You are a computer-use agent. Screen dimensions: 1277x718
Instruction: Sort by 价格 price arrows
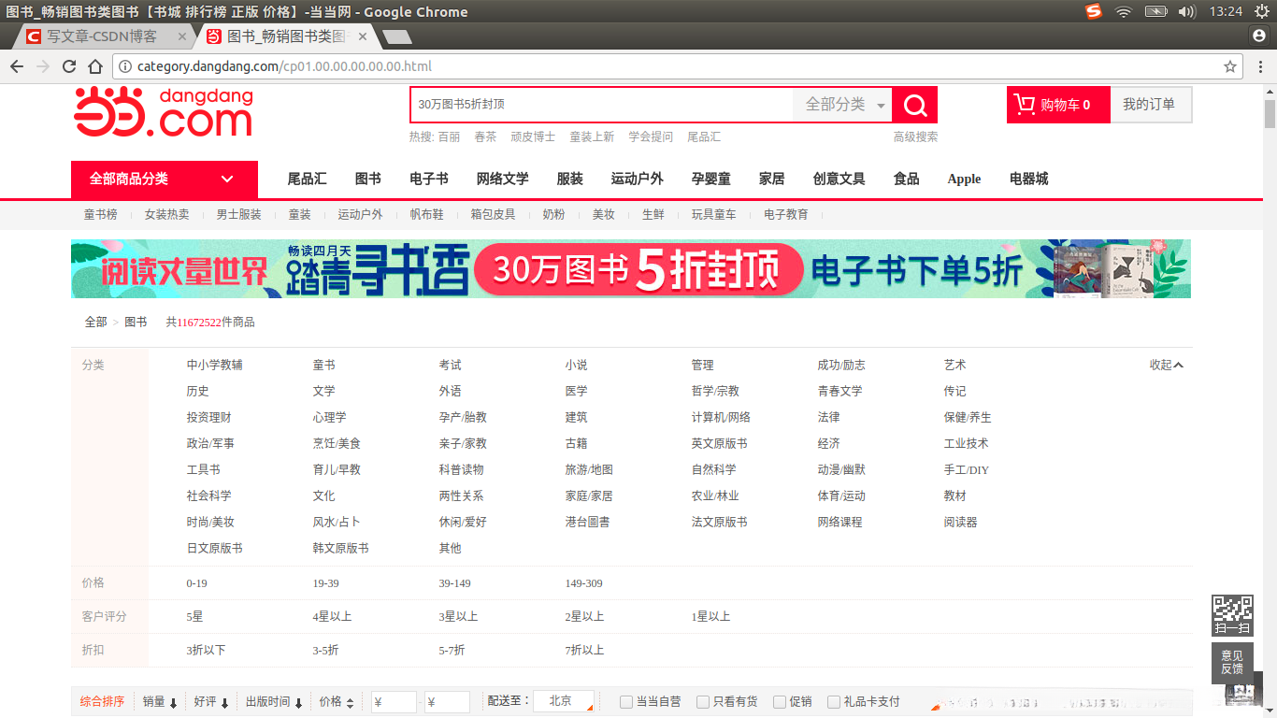coord(337,702)
